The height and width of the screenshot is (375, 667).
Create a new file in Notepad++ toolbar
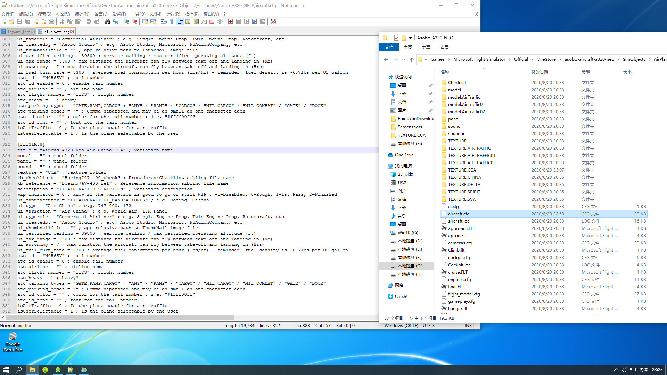pyautogui.click(x=4, y=22)
